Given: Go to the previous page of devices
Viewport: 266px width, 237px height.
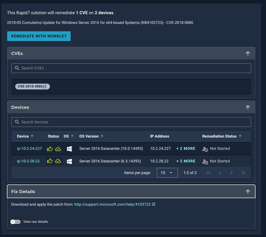Looking at the screenshot, I should click(220, 173).
